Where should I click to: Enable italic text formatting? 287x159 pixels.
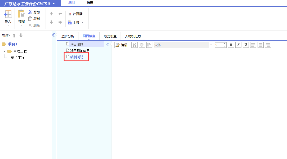tap(238, 45)
